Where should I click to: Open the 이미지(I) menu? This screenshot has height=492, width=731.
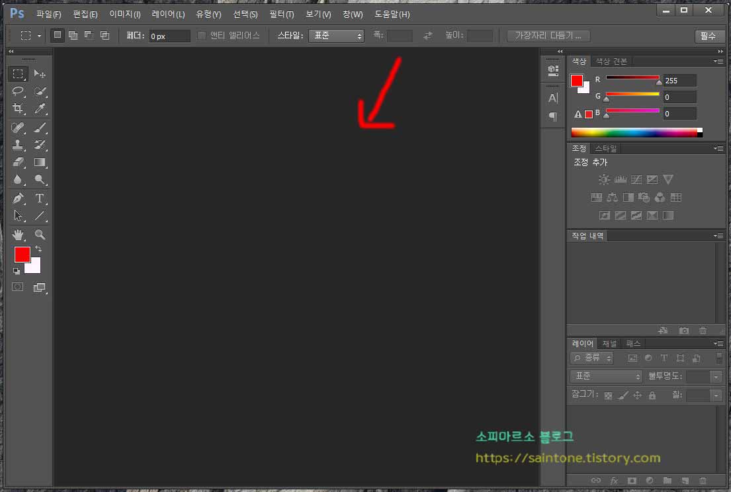124,15
